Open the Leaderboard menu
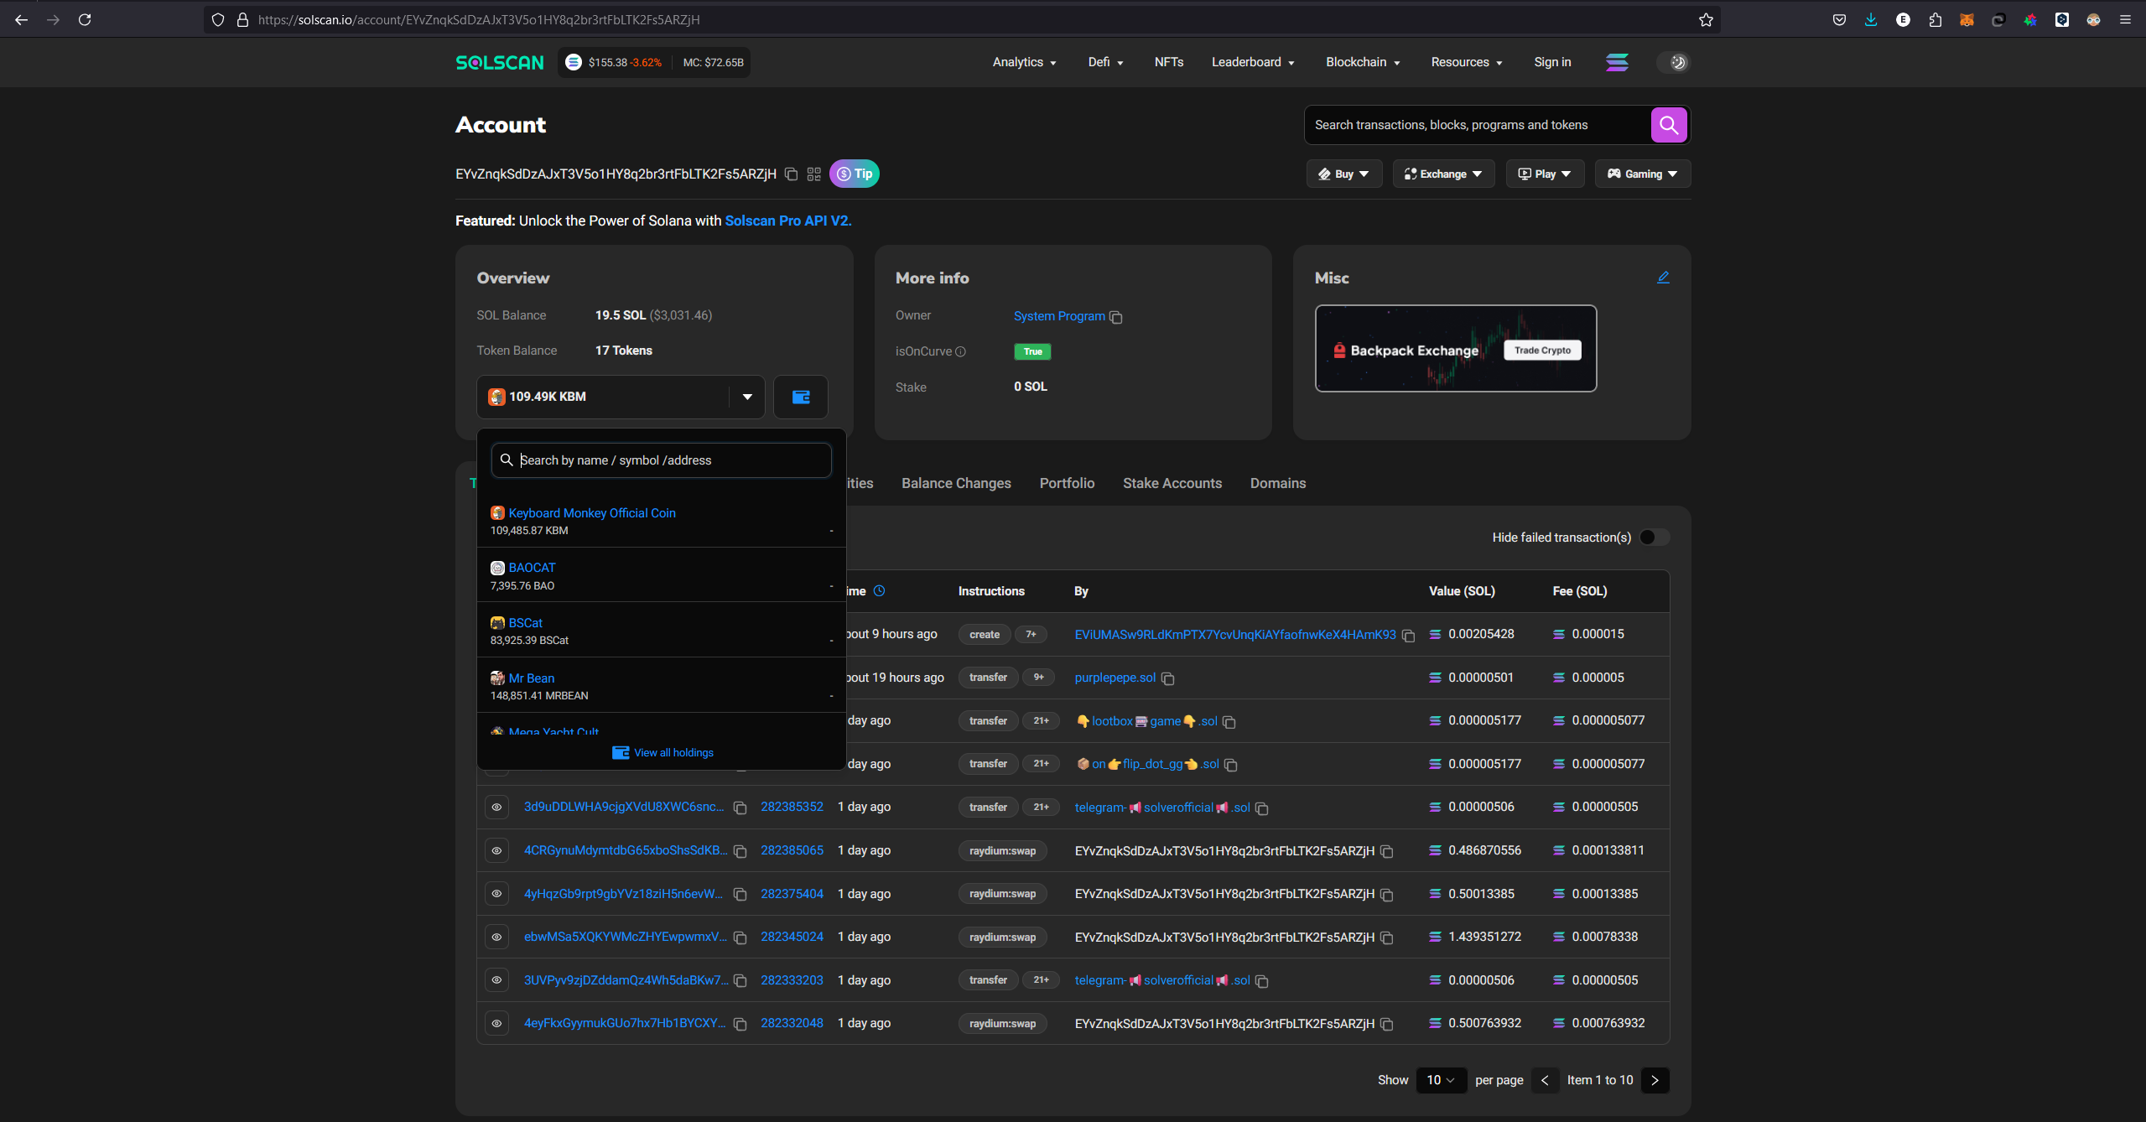 (1253, 62)
